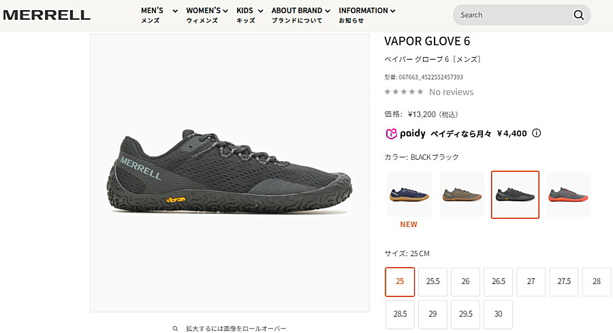This screenshot has width=613, height=333.
Task: Select size 27
Action: (x=531, y=281)
